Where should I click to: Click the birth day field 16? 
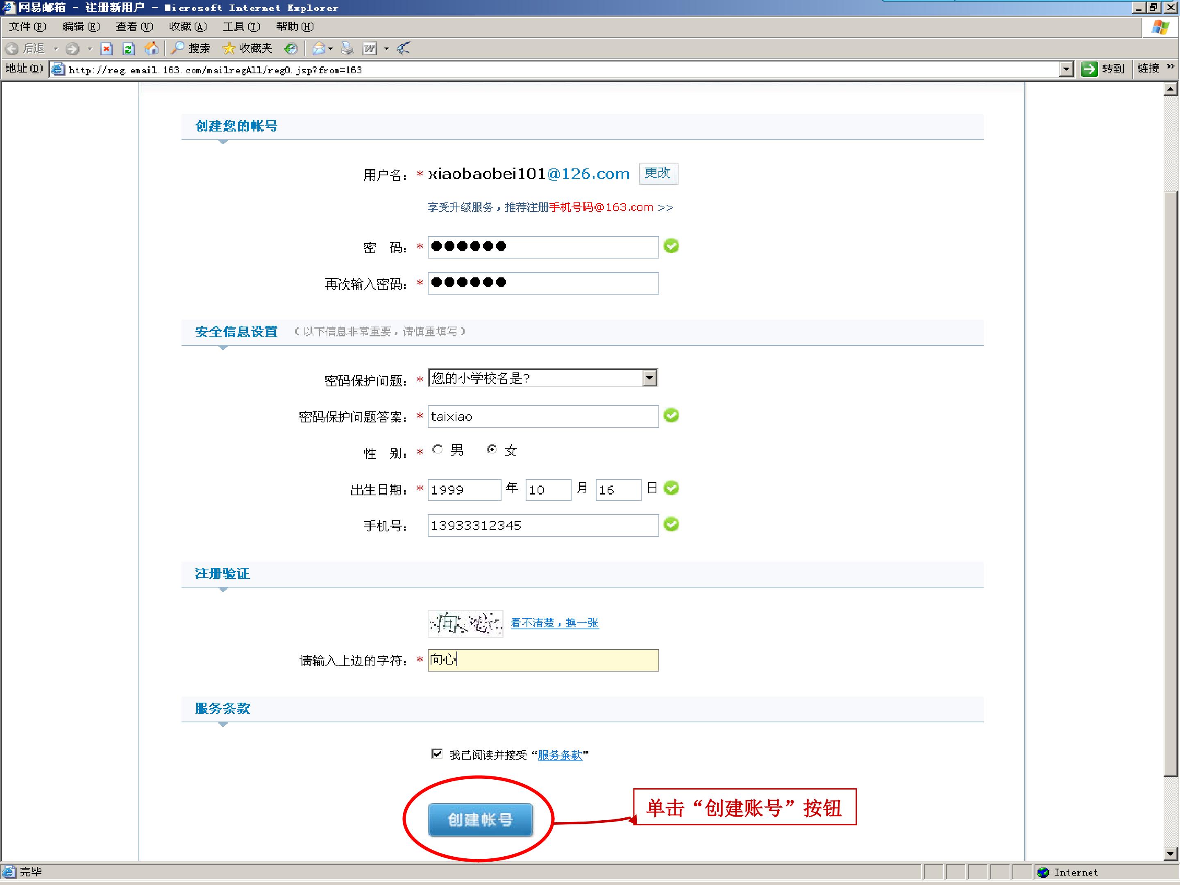pyautogui.click(x=618, y=490)
